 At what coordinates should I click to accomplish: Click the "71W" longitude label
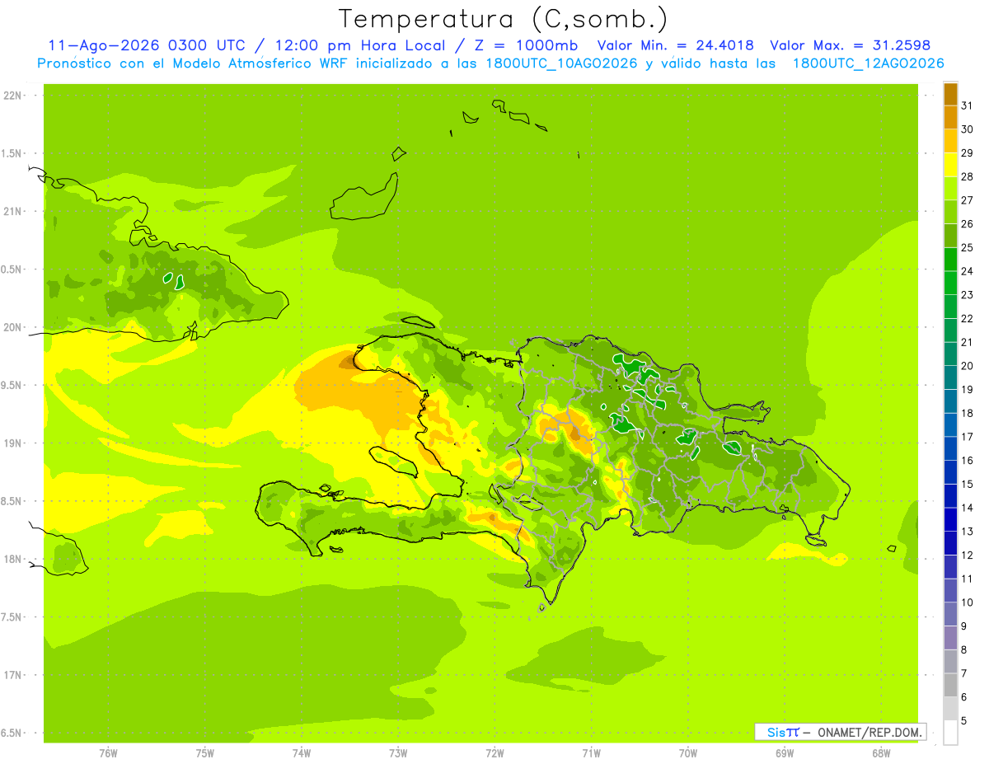(591, 752)
